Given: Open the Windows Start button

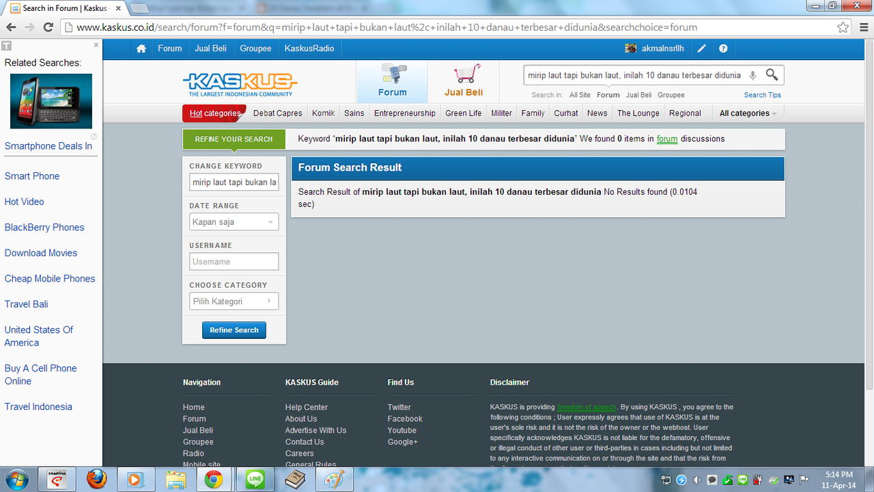Looking at the screenshot, I should pos(16,480).
